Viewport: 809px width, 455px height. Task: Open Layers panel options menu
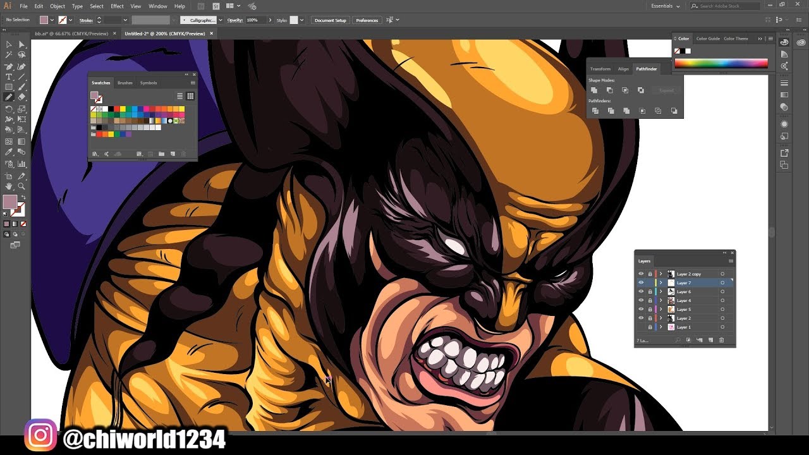731,261
